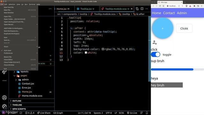Open browser wallet icon
Image resolution: width=204 pixels, height=115 pixels.
click(x=198, y=6)
